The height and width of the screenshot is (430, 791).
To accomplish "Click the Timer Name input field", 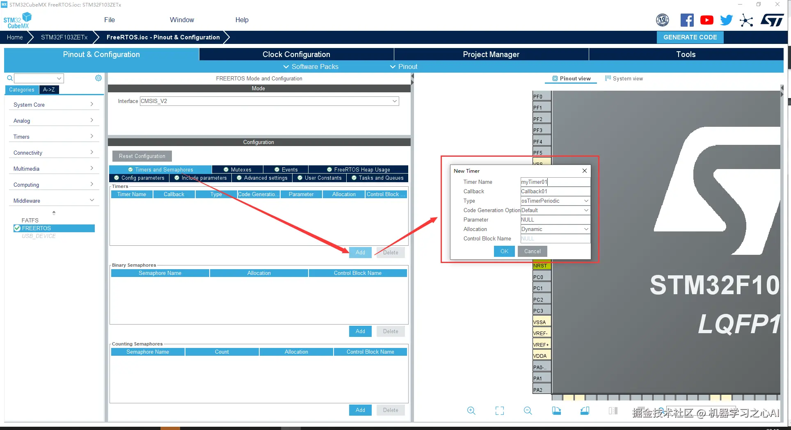I will pos(555,182).
